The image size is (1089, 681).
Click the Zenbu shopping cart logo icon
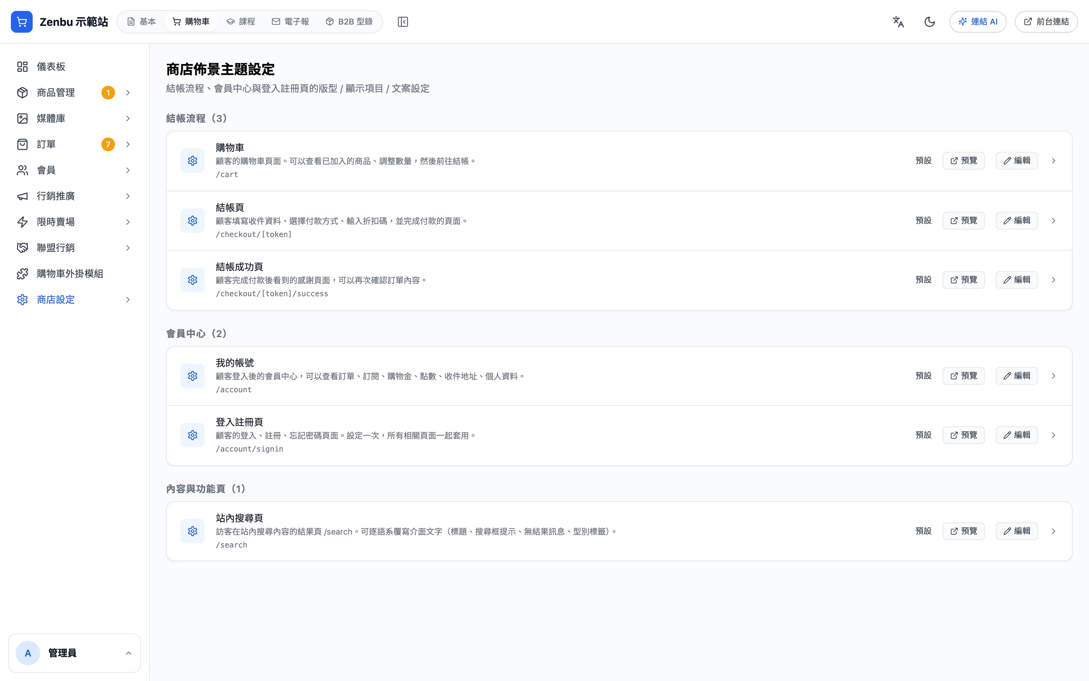[x=21, y=21]
